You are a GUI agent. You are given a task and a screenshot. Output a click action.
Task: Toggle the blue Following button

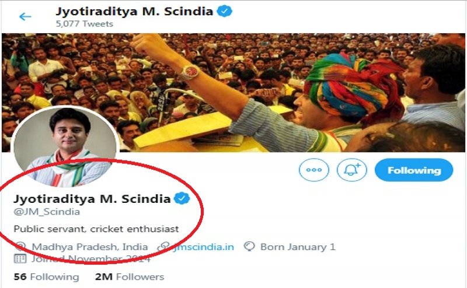coord(414,170)
